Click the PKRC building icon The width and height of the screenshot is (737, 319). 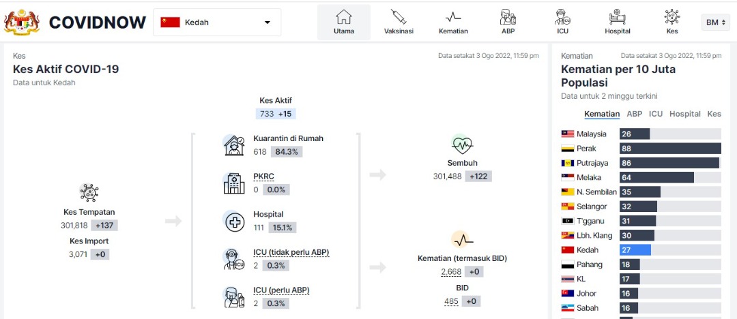pyautogui.click(x=233, y=183)
